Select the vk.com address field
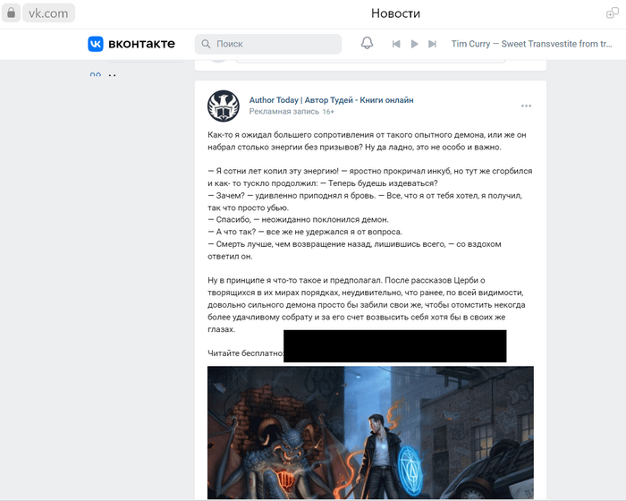Viewport: 626px width, 501px height. tap(48, 13)
